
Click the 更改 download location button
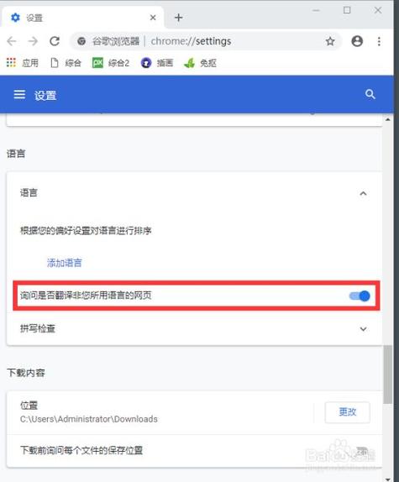348,412
